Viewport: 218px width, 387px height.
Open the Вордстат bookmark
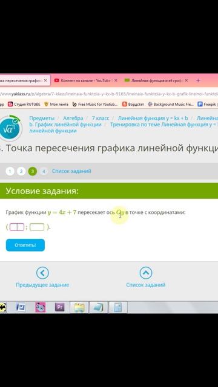[133, 105]
